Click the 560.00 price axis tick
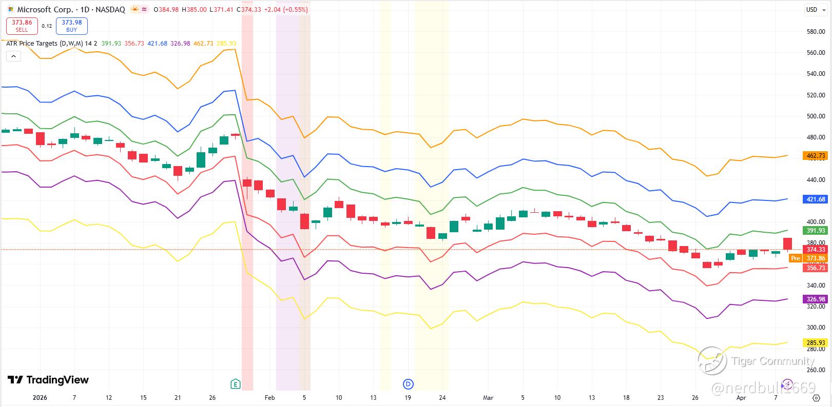Screen dimensions: 832x407 816,53
